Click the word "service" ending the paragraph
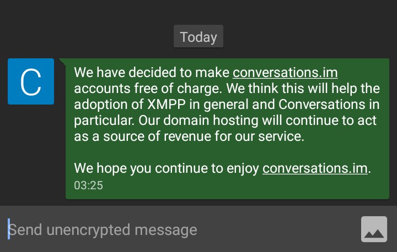The height and width of the screenshot is (252, 397). pyautogui.click(x=283, y=136)
